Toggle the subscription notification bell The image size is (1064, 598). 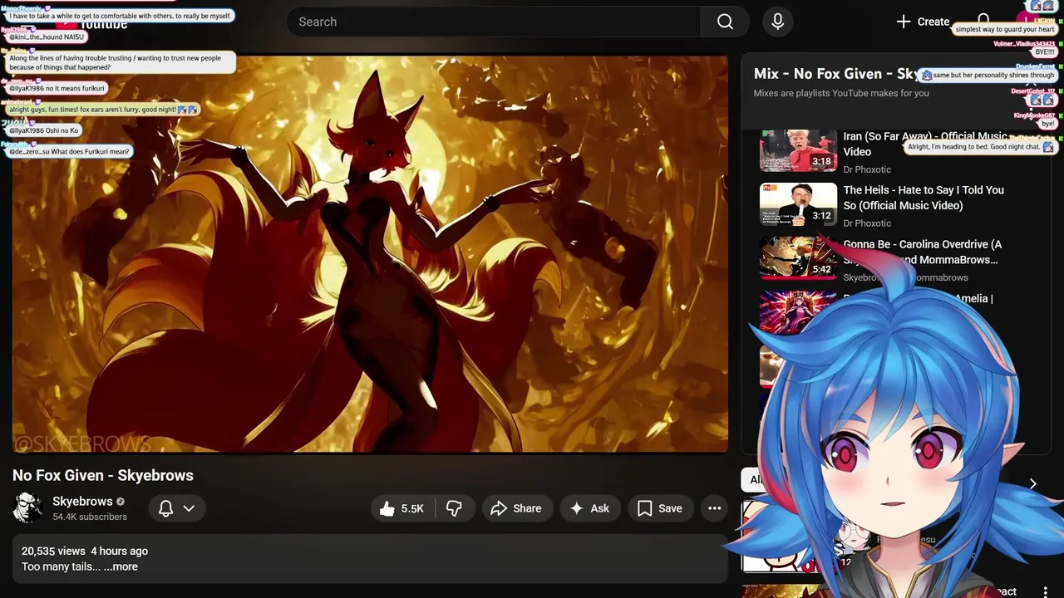[166, 508]
